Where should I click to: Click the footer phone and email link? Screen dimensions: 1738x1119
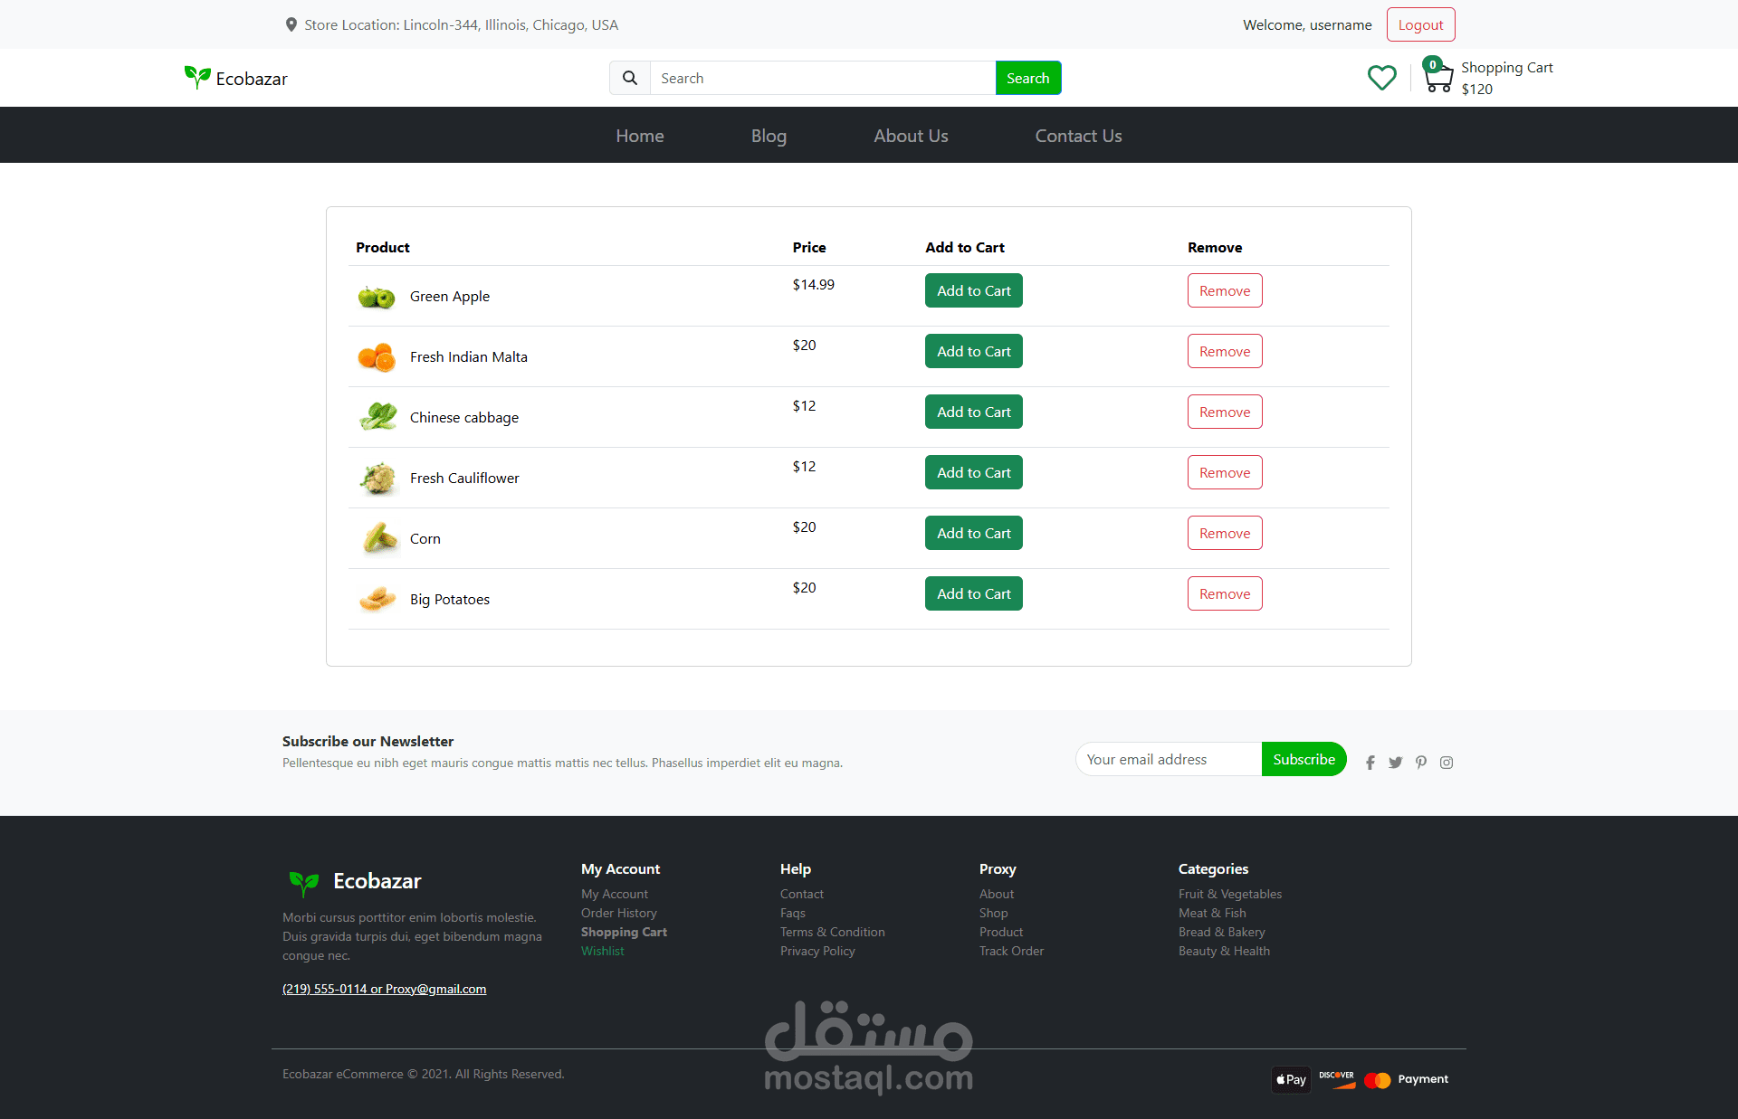[384, 989]
